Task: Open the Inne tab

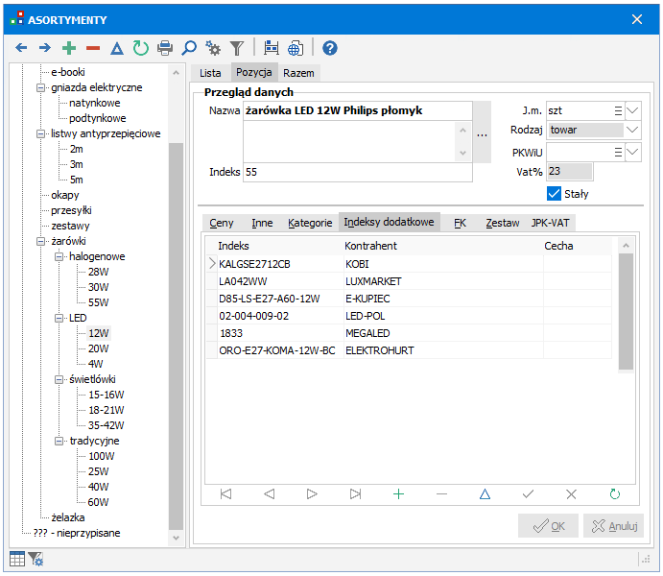Action: [x=262, y=223]
